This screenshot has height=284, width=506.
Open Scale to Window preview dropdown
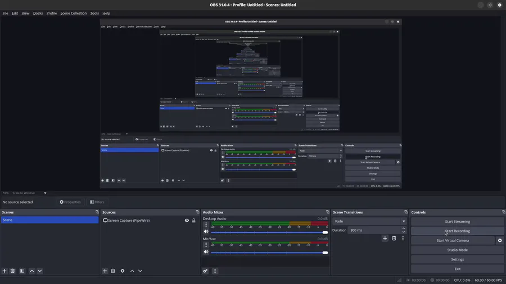[x=29, y=193]
